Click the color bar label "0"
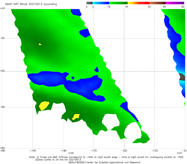Viewport: 187px width, 164px height. pyautogui.click(x=87, y=7)
